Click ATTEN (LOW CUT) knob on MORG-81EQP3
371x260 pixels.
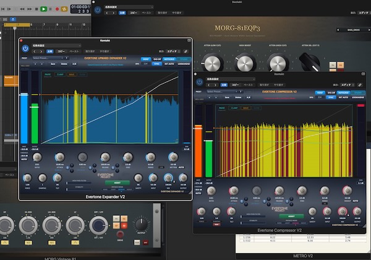(x=212, y=63)
